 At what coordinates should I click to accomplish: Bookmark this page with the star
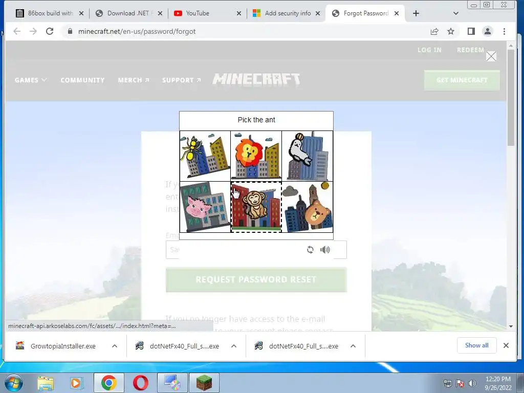coord(451,31)
